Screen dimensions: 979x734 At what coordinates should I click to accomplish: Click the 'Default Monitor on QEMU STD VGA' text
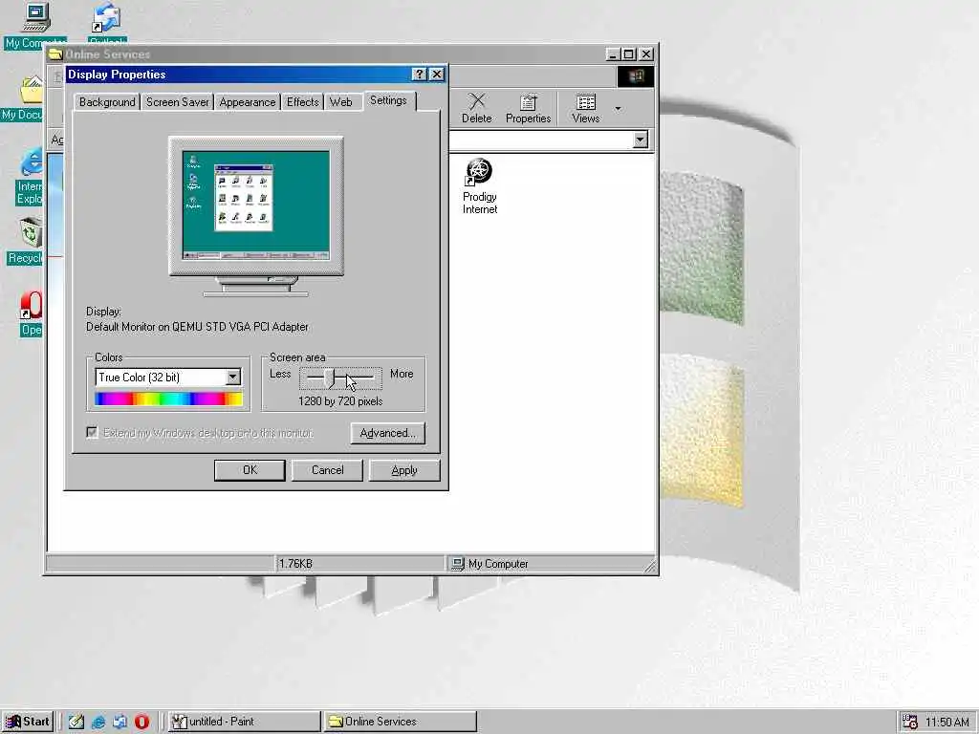coord(197,327)
